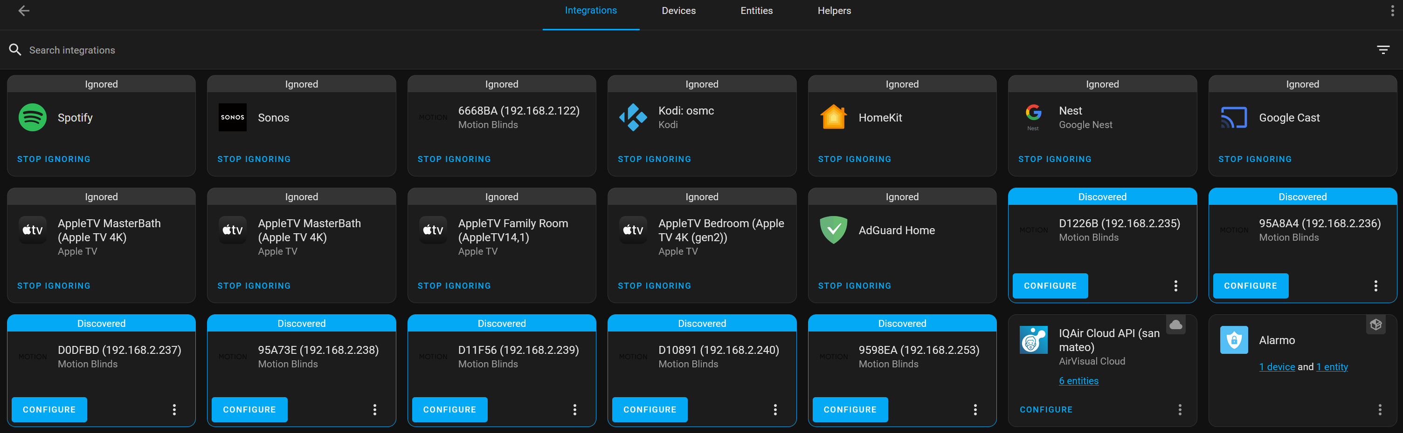This screenshot has width=1403, height=433.
Task: Configure 95A8A4 (192.168.2.236) Motion Blinds
Action: coord(1251,286)
